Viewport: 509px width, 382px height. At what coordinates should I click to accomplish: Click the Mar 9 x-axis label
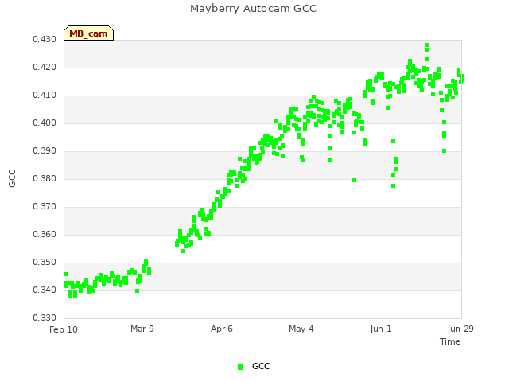(142, 329)
